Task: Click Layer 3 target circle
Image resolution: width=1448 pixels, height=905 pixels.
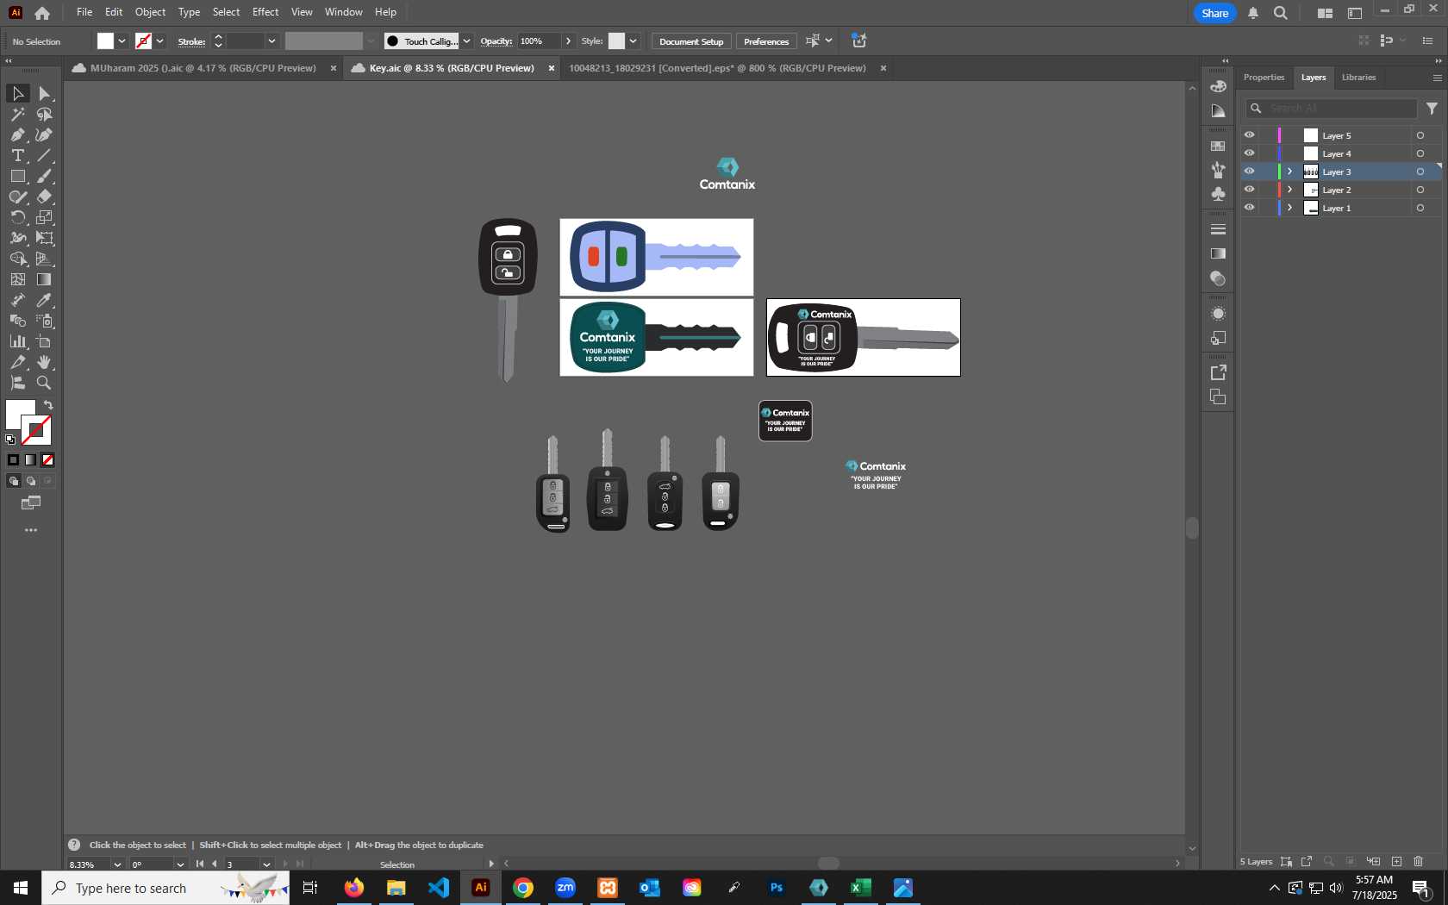Action: (x=1420, y=172)
